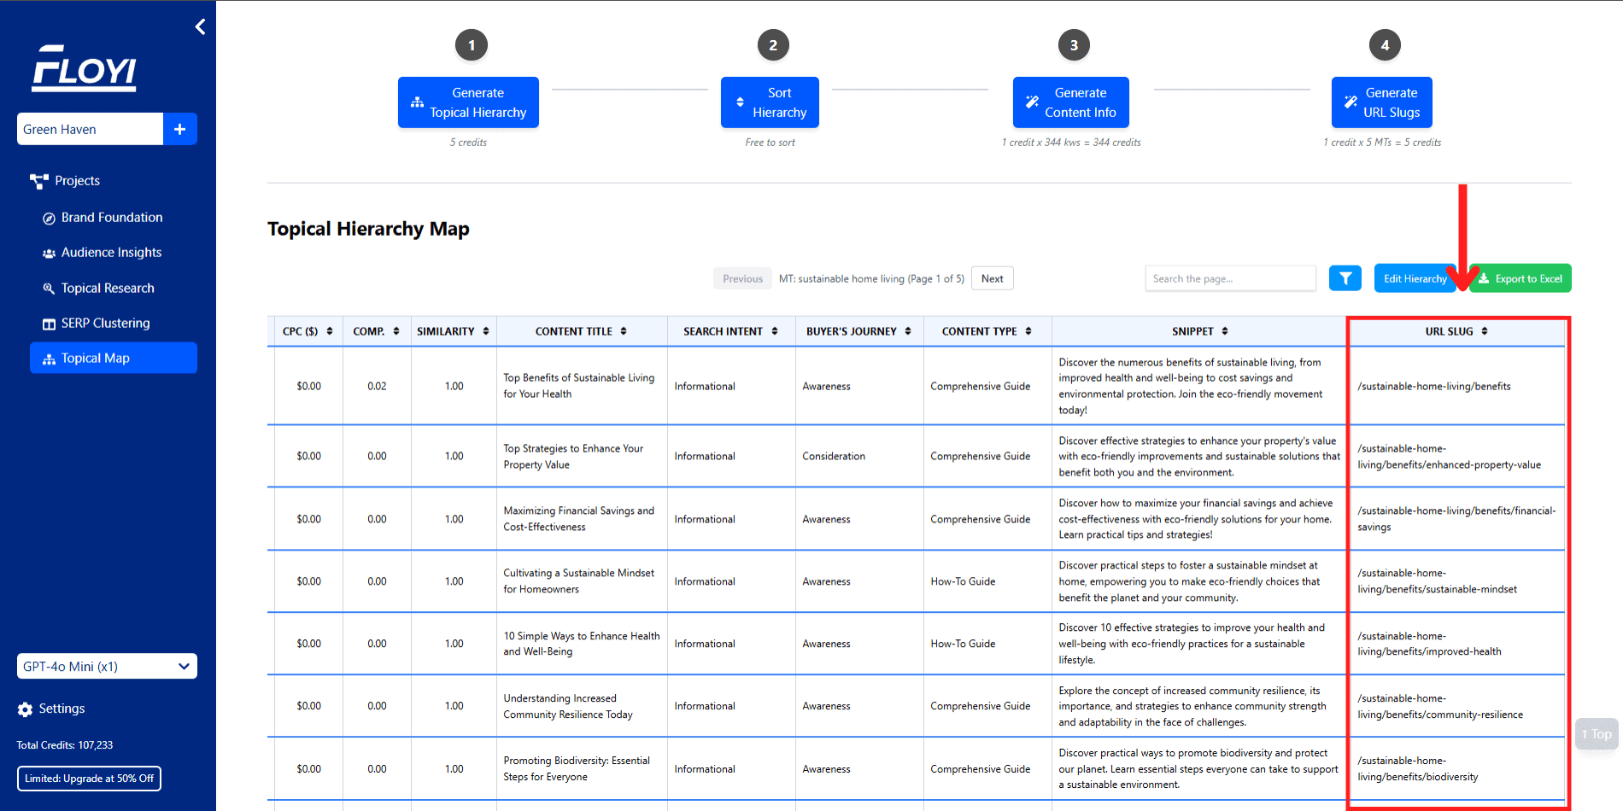Click the Topical Research magnifier icon
This screenshot has height=811, width=1623.
pos(49,289)
